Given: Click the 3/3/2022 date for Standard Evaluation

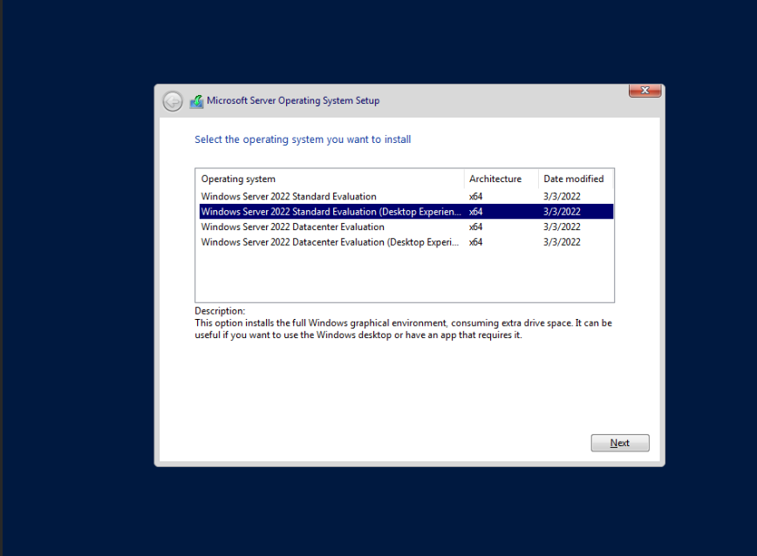Looking at the screenshot, I should coord(562,196).
